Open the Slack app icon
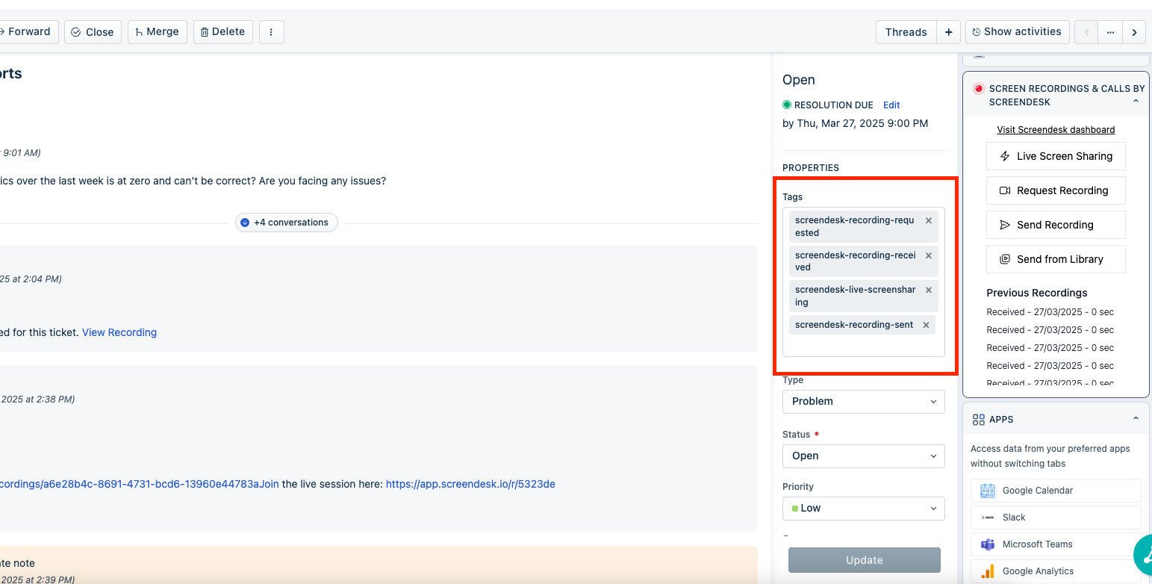 click(x=988, y=518)
